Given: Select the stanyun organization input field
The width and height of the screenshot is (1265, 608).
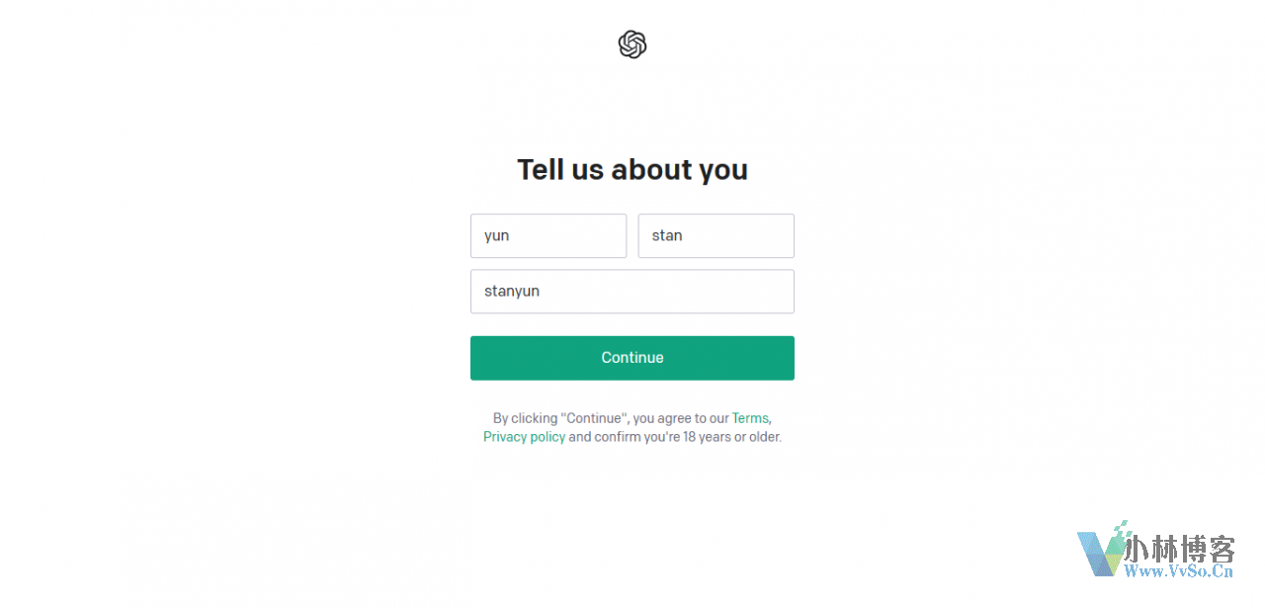Looking at the screenshot, I should click(632, 292).
